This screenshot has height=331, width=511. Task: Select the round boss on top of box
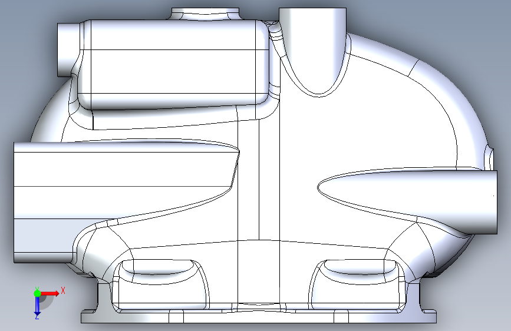point(205,14)
